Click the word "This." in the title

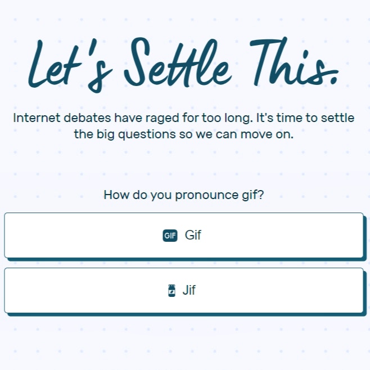[294, 61]
